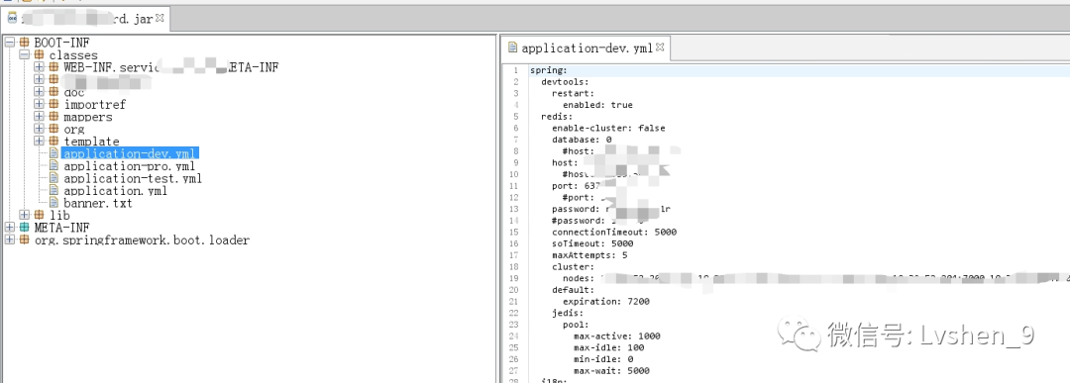Select the .jar file tab
Image resolution: width=1070 pixels, height=383 pixels.
(x=86, y=19)
